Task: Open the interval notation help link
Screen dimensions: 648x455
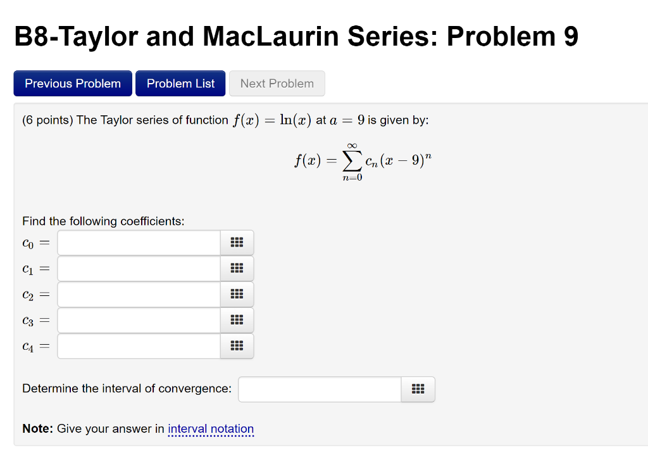Action: [x=211, y=429]
